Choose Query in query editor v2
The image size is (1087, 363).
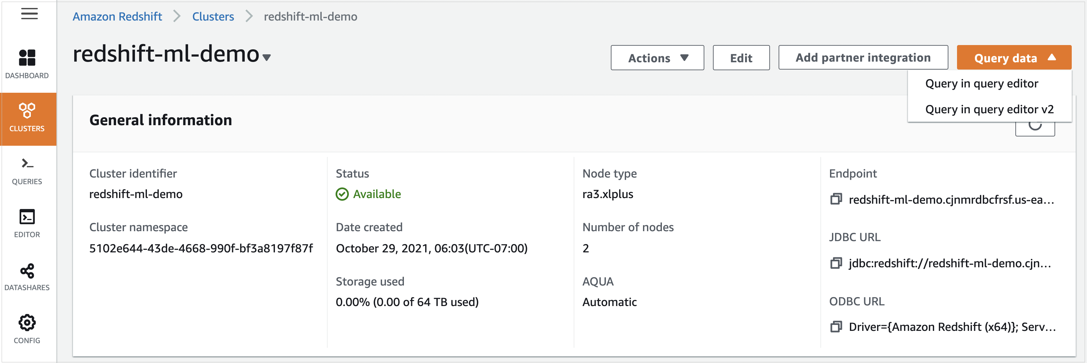point(990,109)
